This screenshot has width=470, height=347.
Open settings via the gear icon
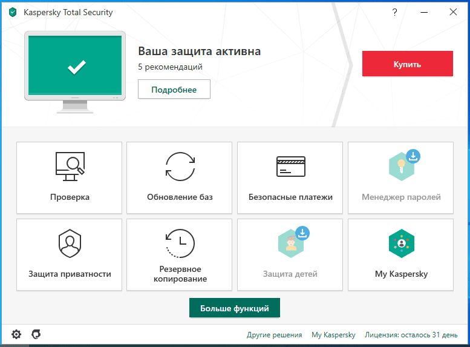click(16, 334)
